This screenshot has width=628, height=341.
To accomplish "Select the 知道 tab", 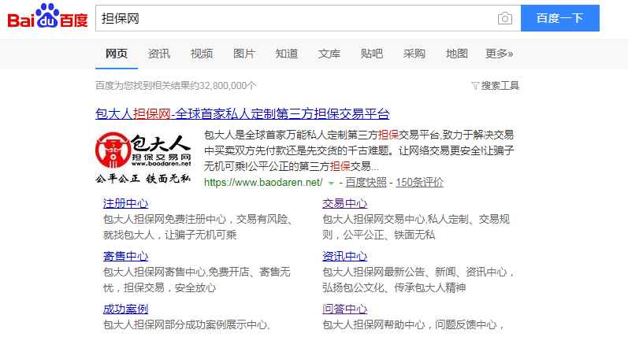I will tap(287, 54).
